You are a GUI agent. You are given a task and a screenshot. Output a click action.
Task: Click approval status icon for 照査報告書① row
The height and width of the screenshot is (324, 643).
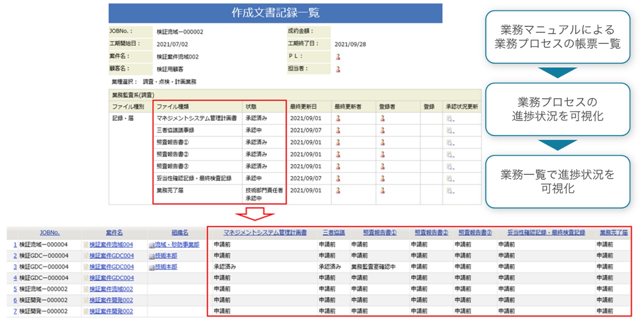[450, 142]
